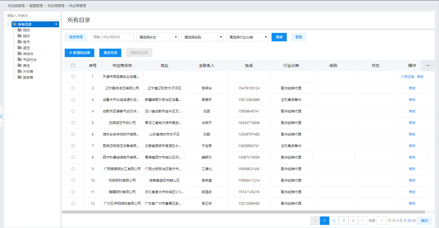Screen dimensions: 439x228
Task: Check the row 2 checkbox for 辽宁鹏宇液压
Action: pos(73,88)
